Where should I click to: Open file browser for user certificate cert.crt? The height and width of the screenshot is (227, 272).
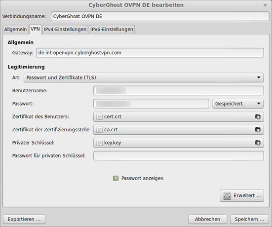(258, 117)
